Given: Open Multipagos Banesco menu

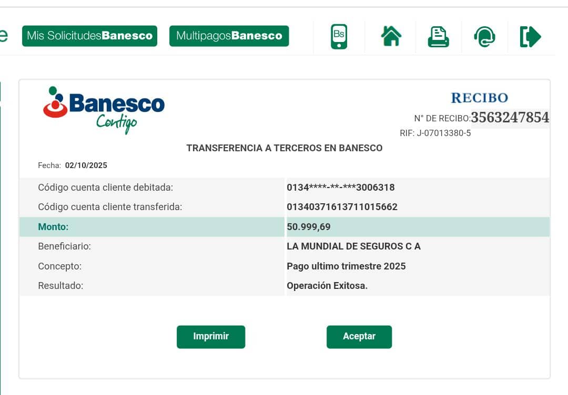Looking at the screenshot, I should (x=229, y=36).
